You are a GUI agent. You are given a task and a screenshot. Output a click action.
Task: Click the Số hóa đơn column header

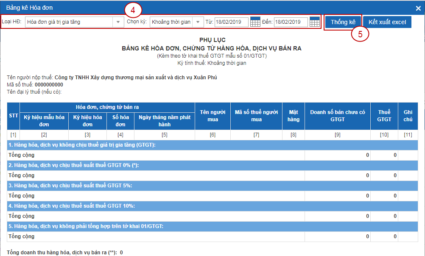(120, 121)
